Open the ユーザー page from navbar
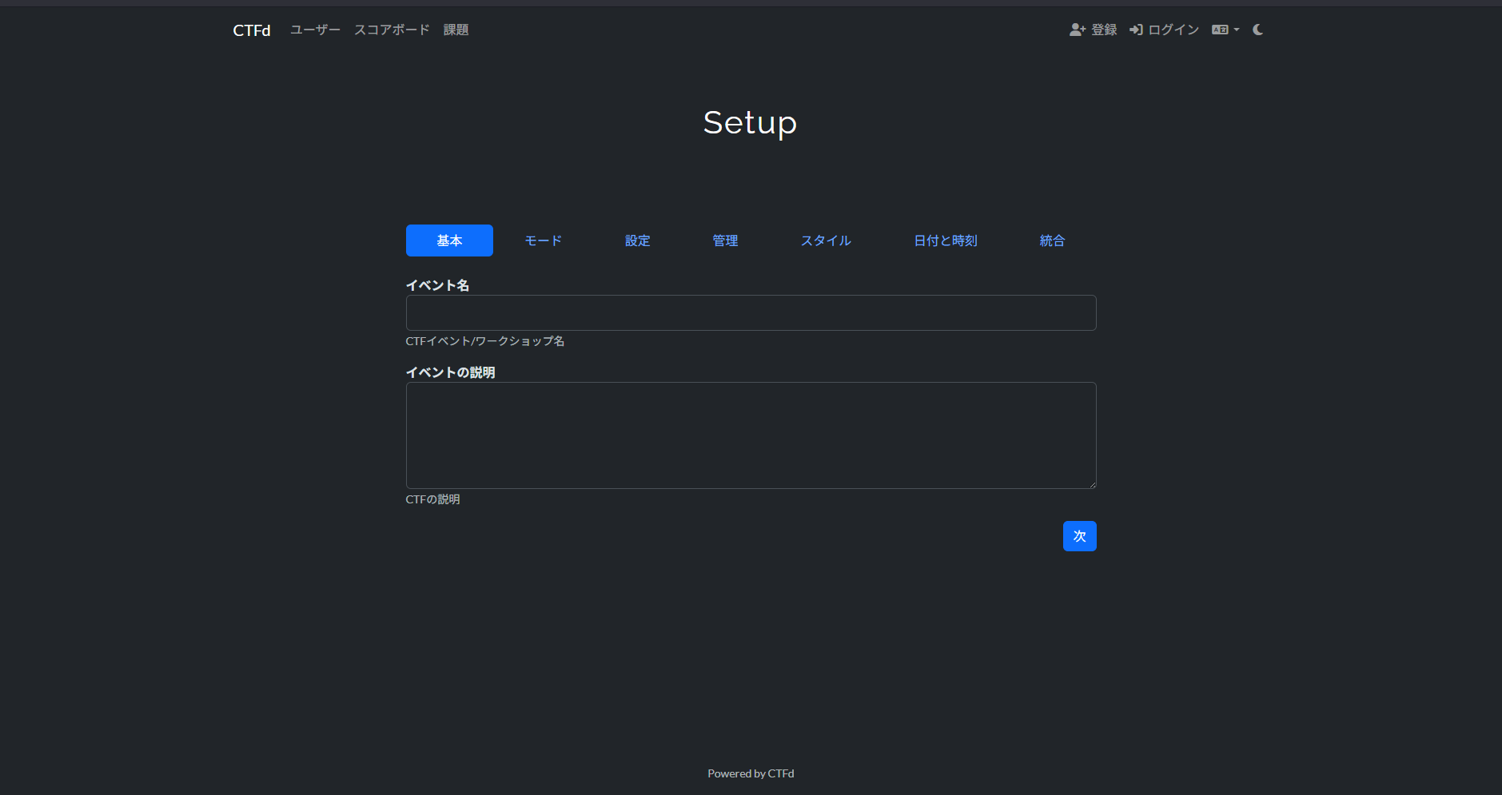 [315, 30]
